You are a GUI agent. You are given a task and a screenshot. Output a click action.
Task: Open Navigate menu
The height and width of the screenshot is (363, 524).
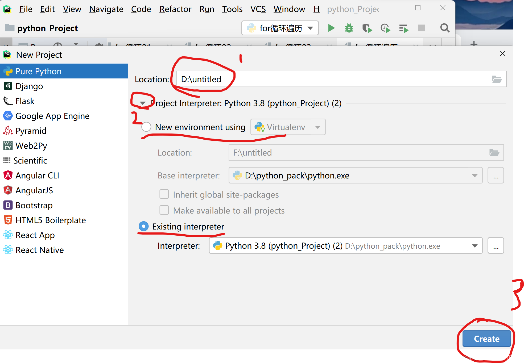coord(106,9)
